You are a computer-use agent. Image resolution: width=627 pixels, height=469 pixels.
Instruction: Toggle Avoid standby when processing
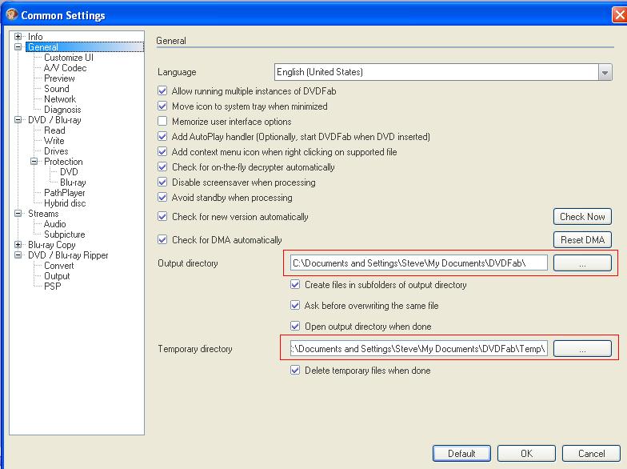tap(162, 197)
